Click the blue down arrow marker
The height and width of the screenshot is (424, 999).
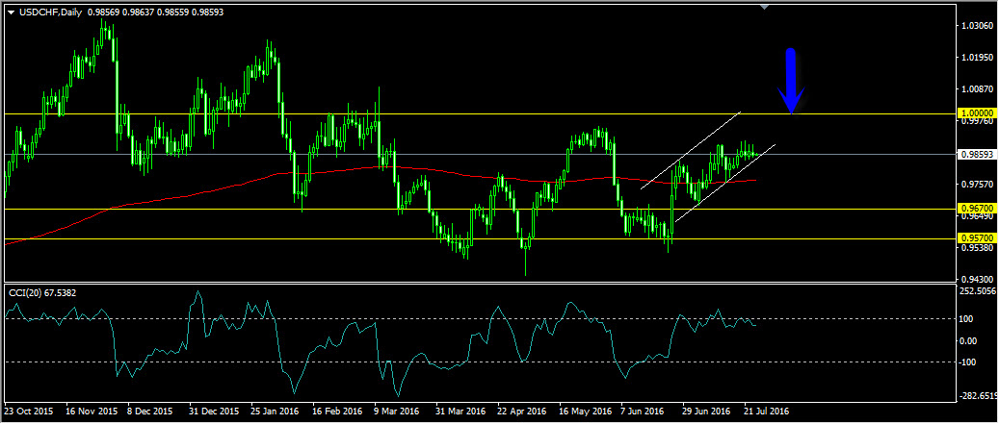click(x=791, y=81)
